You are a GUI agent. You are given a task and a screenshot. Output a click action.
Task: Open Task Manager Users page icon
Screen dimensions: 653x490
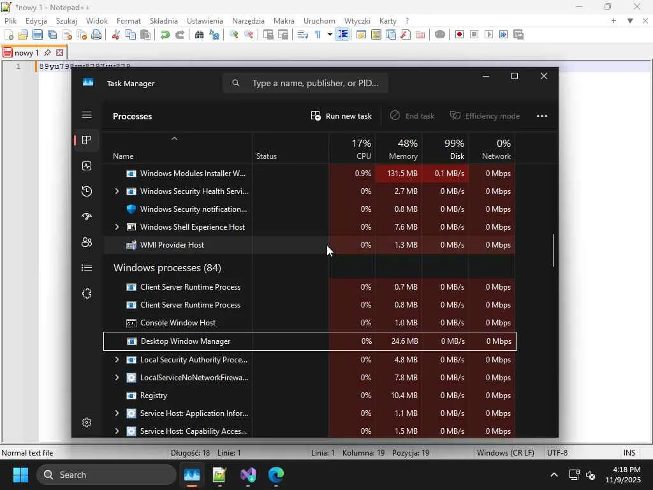87,242
